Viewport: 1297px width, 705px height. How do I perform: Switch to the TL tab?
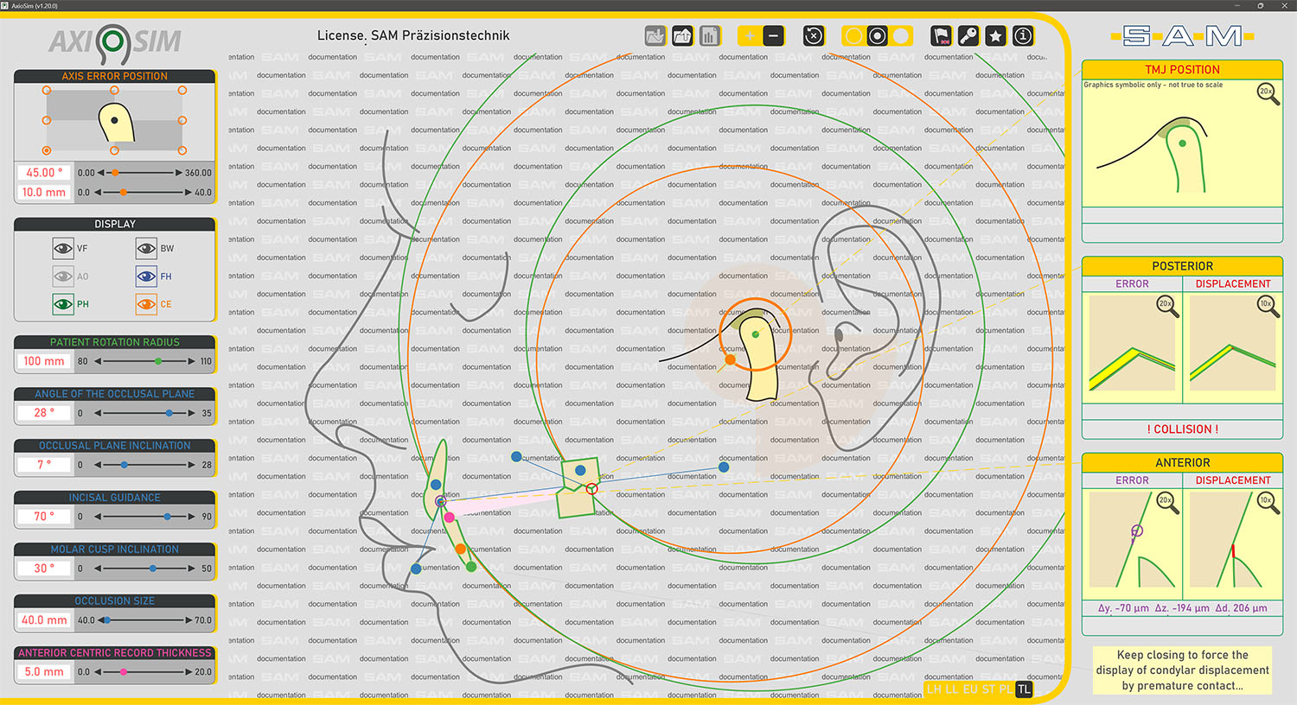1024,689
